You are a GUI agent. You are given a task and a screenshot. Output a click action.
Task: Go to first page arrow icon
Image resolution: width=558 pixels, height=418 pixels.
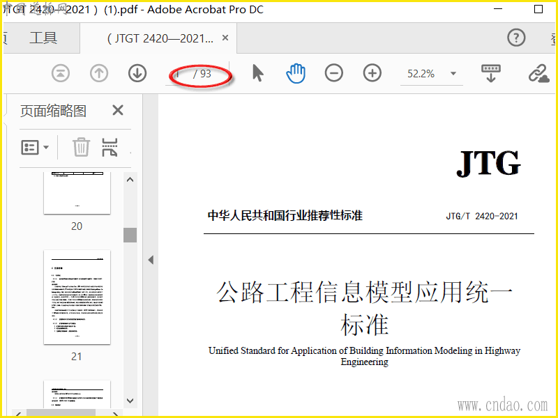click(61, 74)
